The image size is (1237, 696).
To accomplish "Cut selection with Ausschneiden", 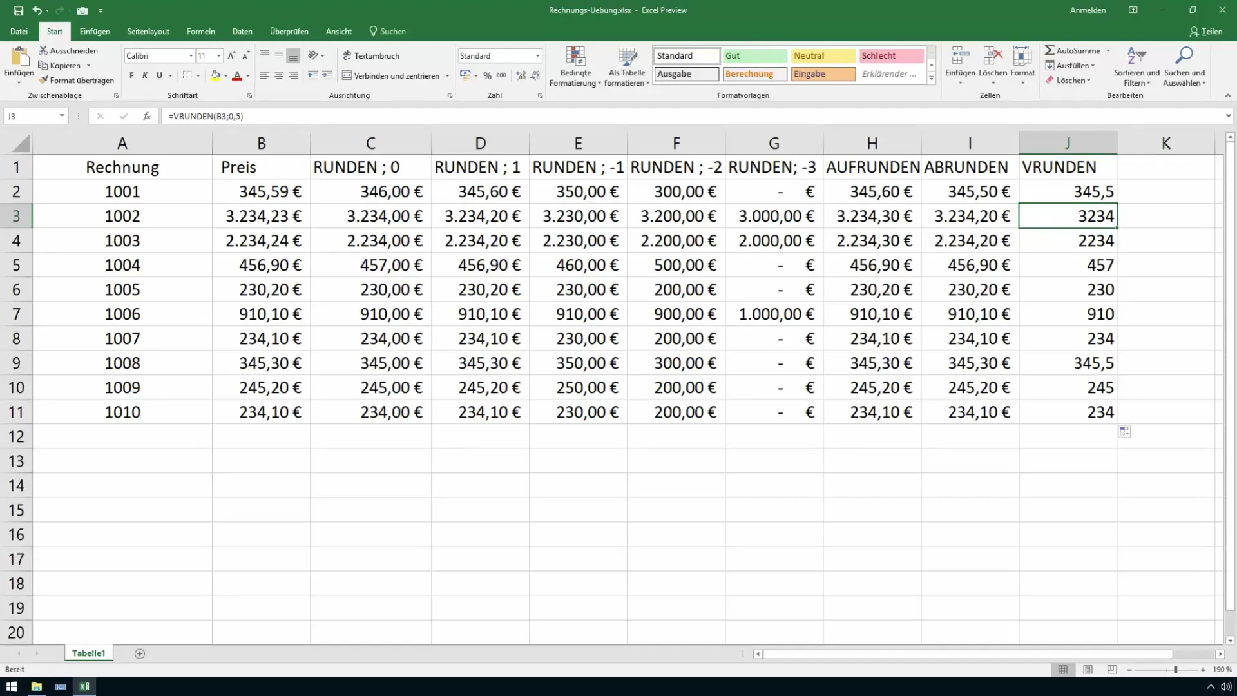I will pos(68,50).
